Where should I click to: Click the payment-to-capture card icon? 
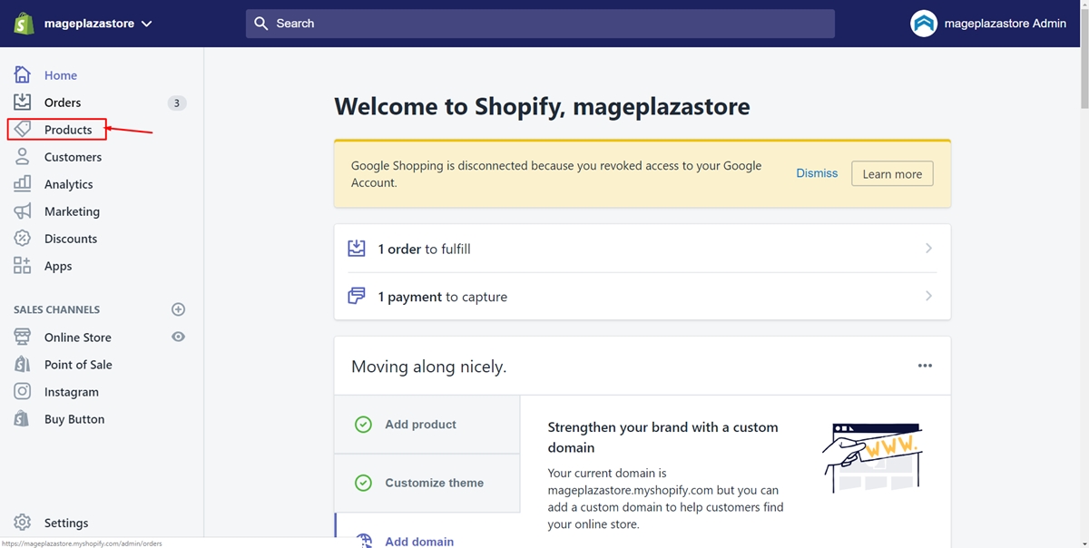[x=357, y=296]
